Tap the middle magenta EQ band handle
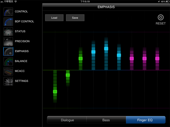The image size is (170, 127). point(144,58)
